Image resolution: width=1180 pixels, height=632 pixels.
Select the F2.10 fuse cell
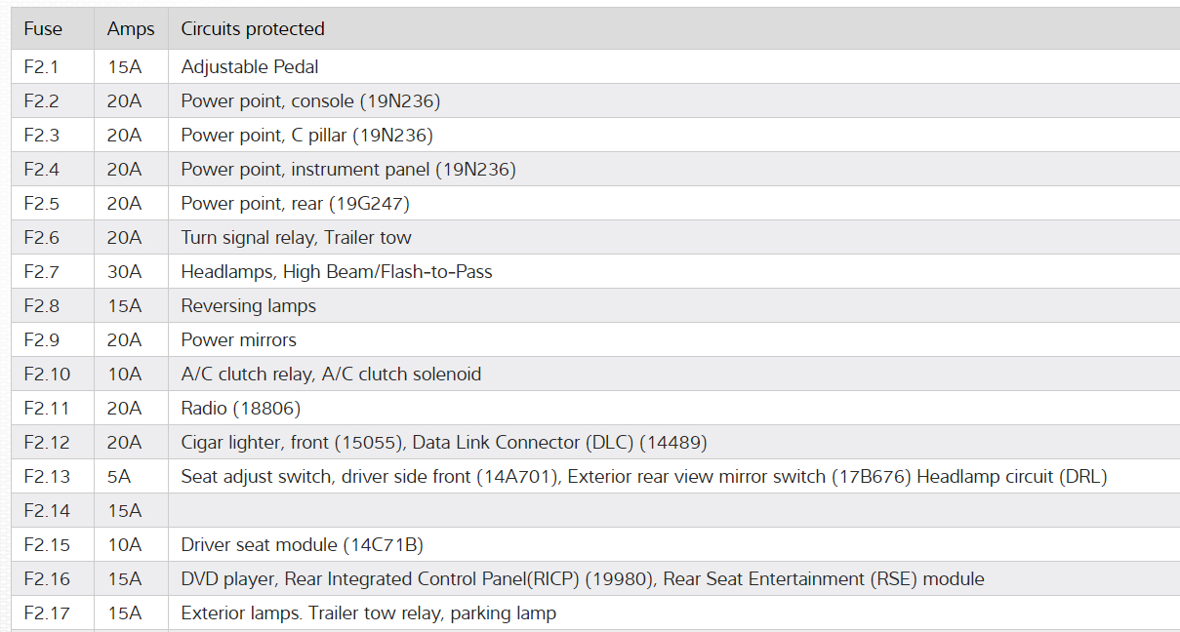47,375
